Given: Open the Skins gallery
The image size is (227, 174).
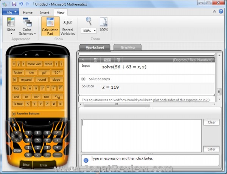Looking at the screenshot, I should click(11, 26).
